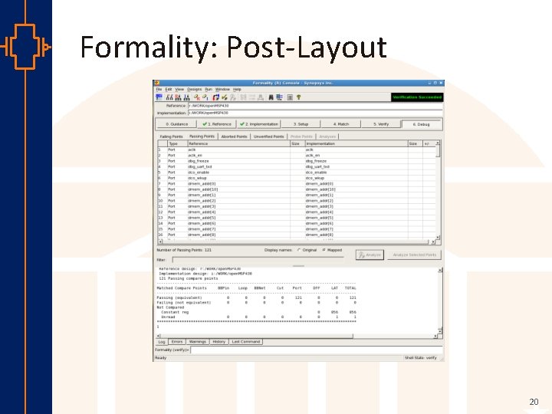Image resolution: width=552 pixels, height=414 pixels.
Task: Click the Verification Succeeded status indicator
Action: (x=417, y=97)
